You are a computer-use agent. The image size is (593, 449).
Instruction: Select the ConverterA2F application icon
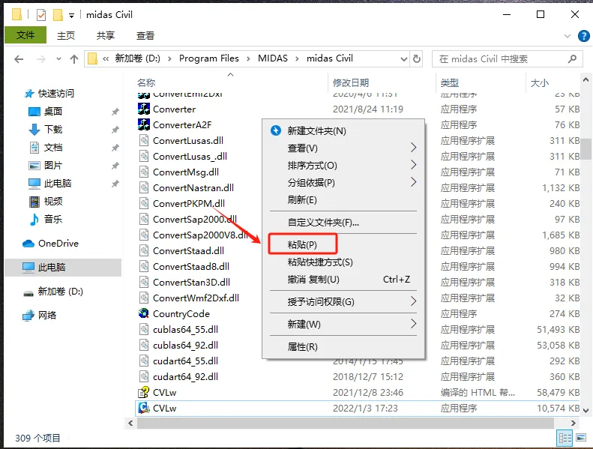[144, 124]
